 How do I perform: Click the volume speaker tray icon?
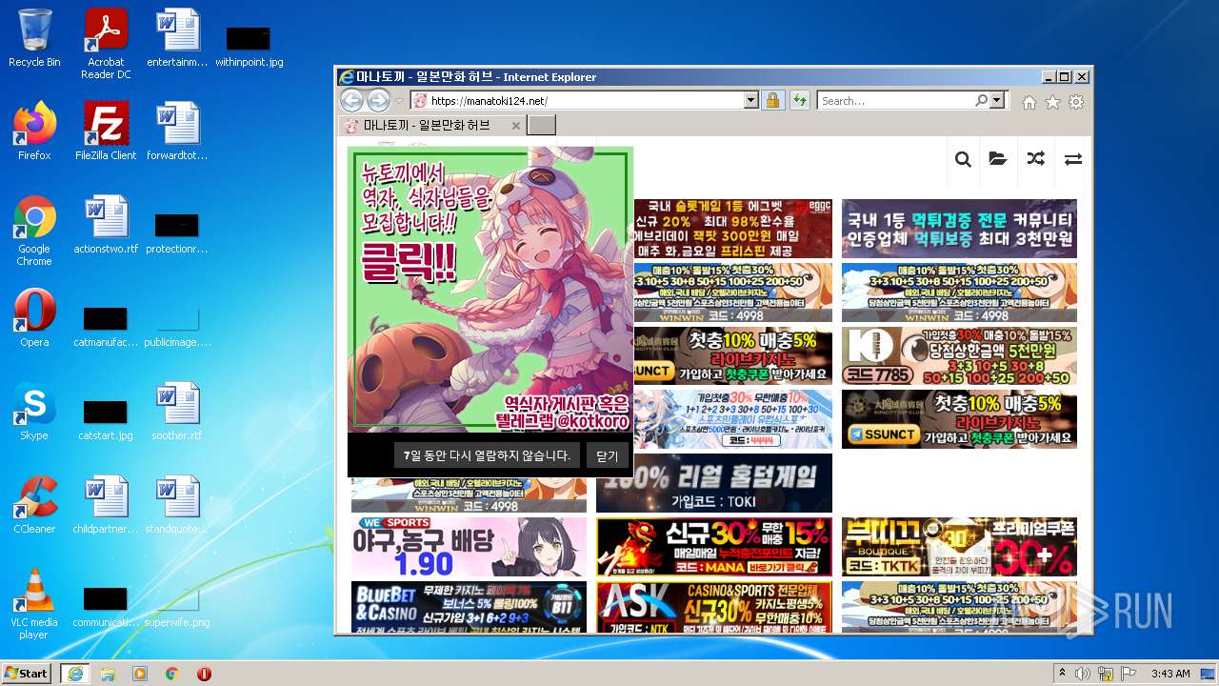click(x=1084, y=673)
